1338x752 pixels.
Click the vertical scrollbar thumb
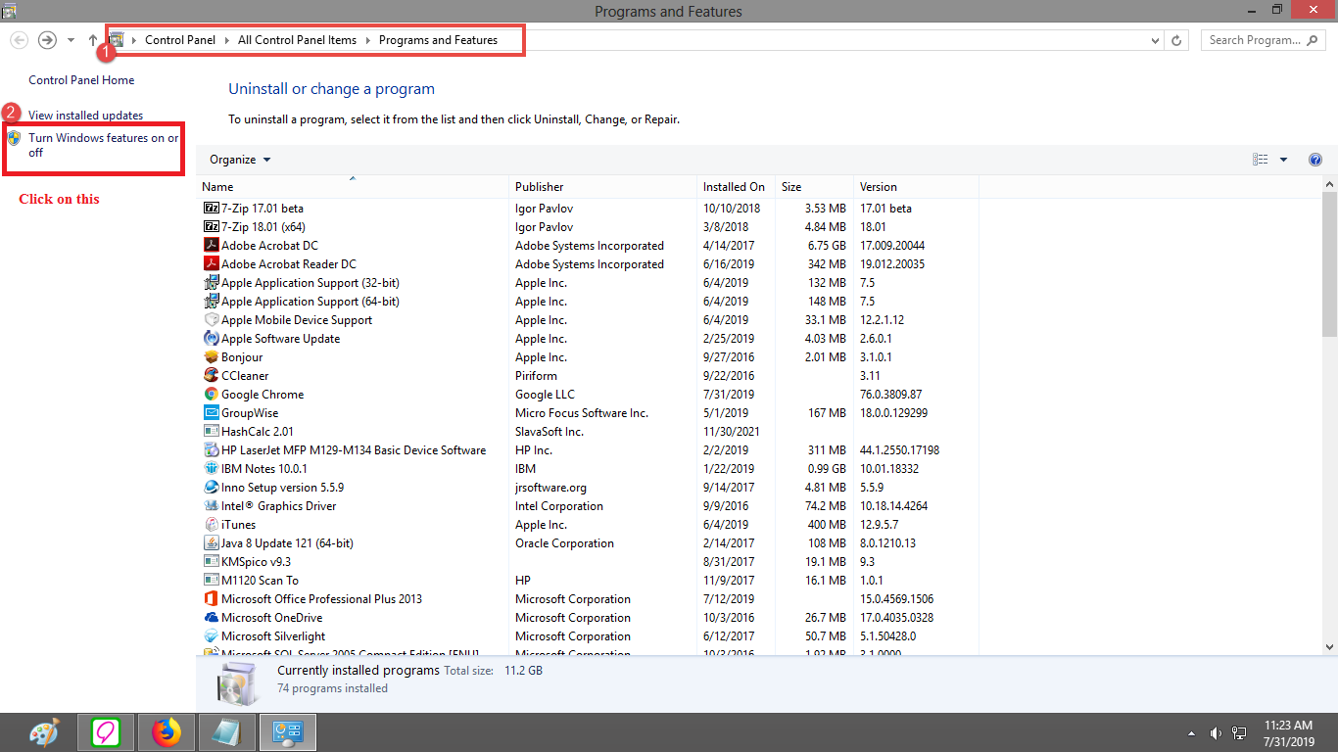pos(1329,263)
